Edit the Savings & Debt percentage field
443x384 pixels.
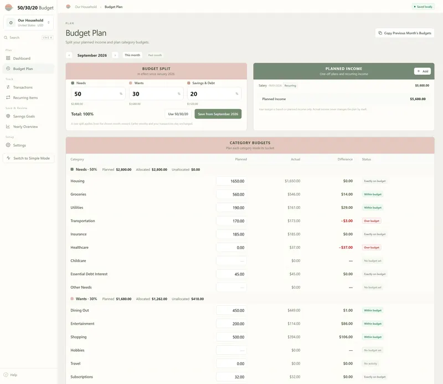(x=214, y=94)
